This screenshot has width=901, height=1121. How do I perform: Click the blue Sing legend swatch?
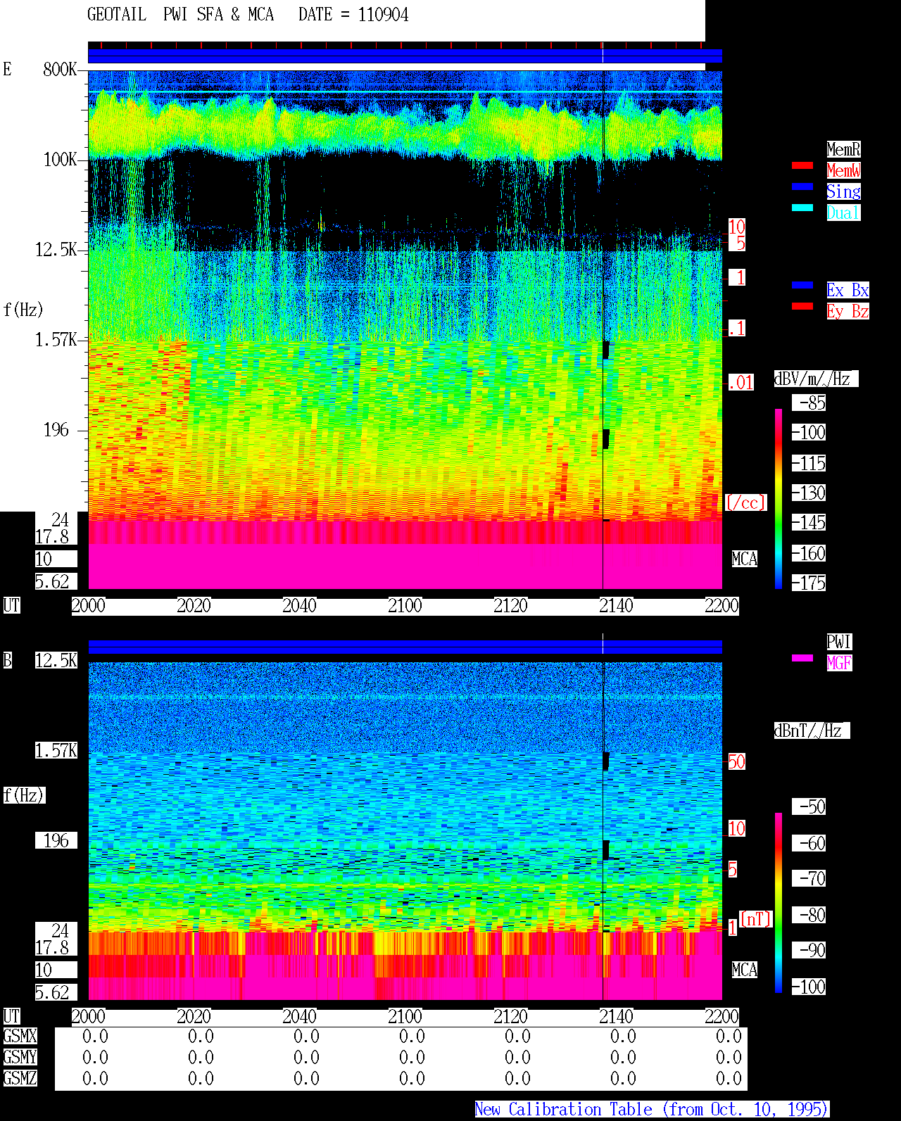click(802, 186)
